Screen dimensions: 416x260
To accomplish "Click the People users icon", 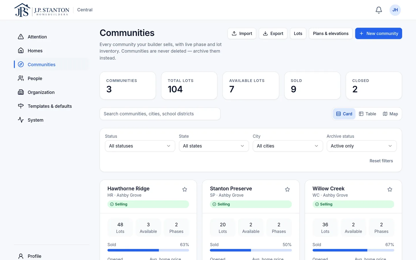I will point(21,78).
